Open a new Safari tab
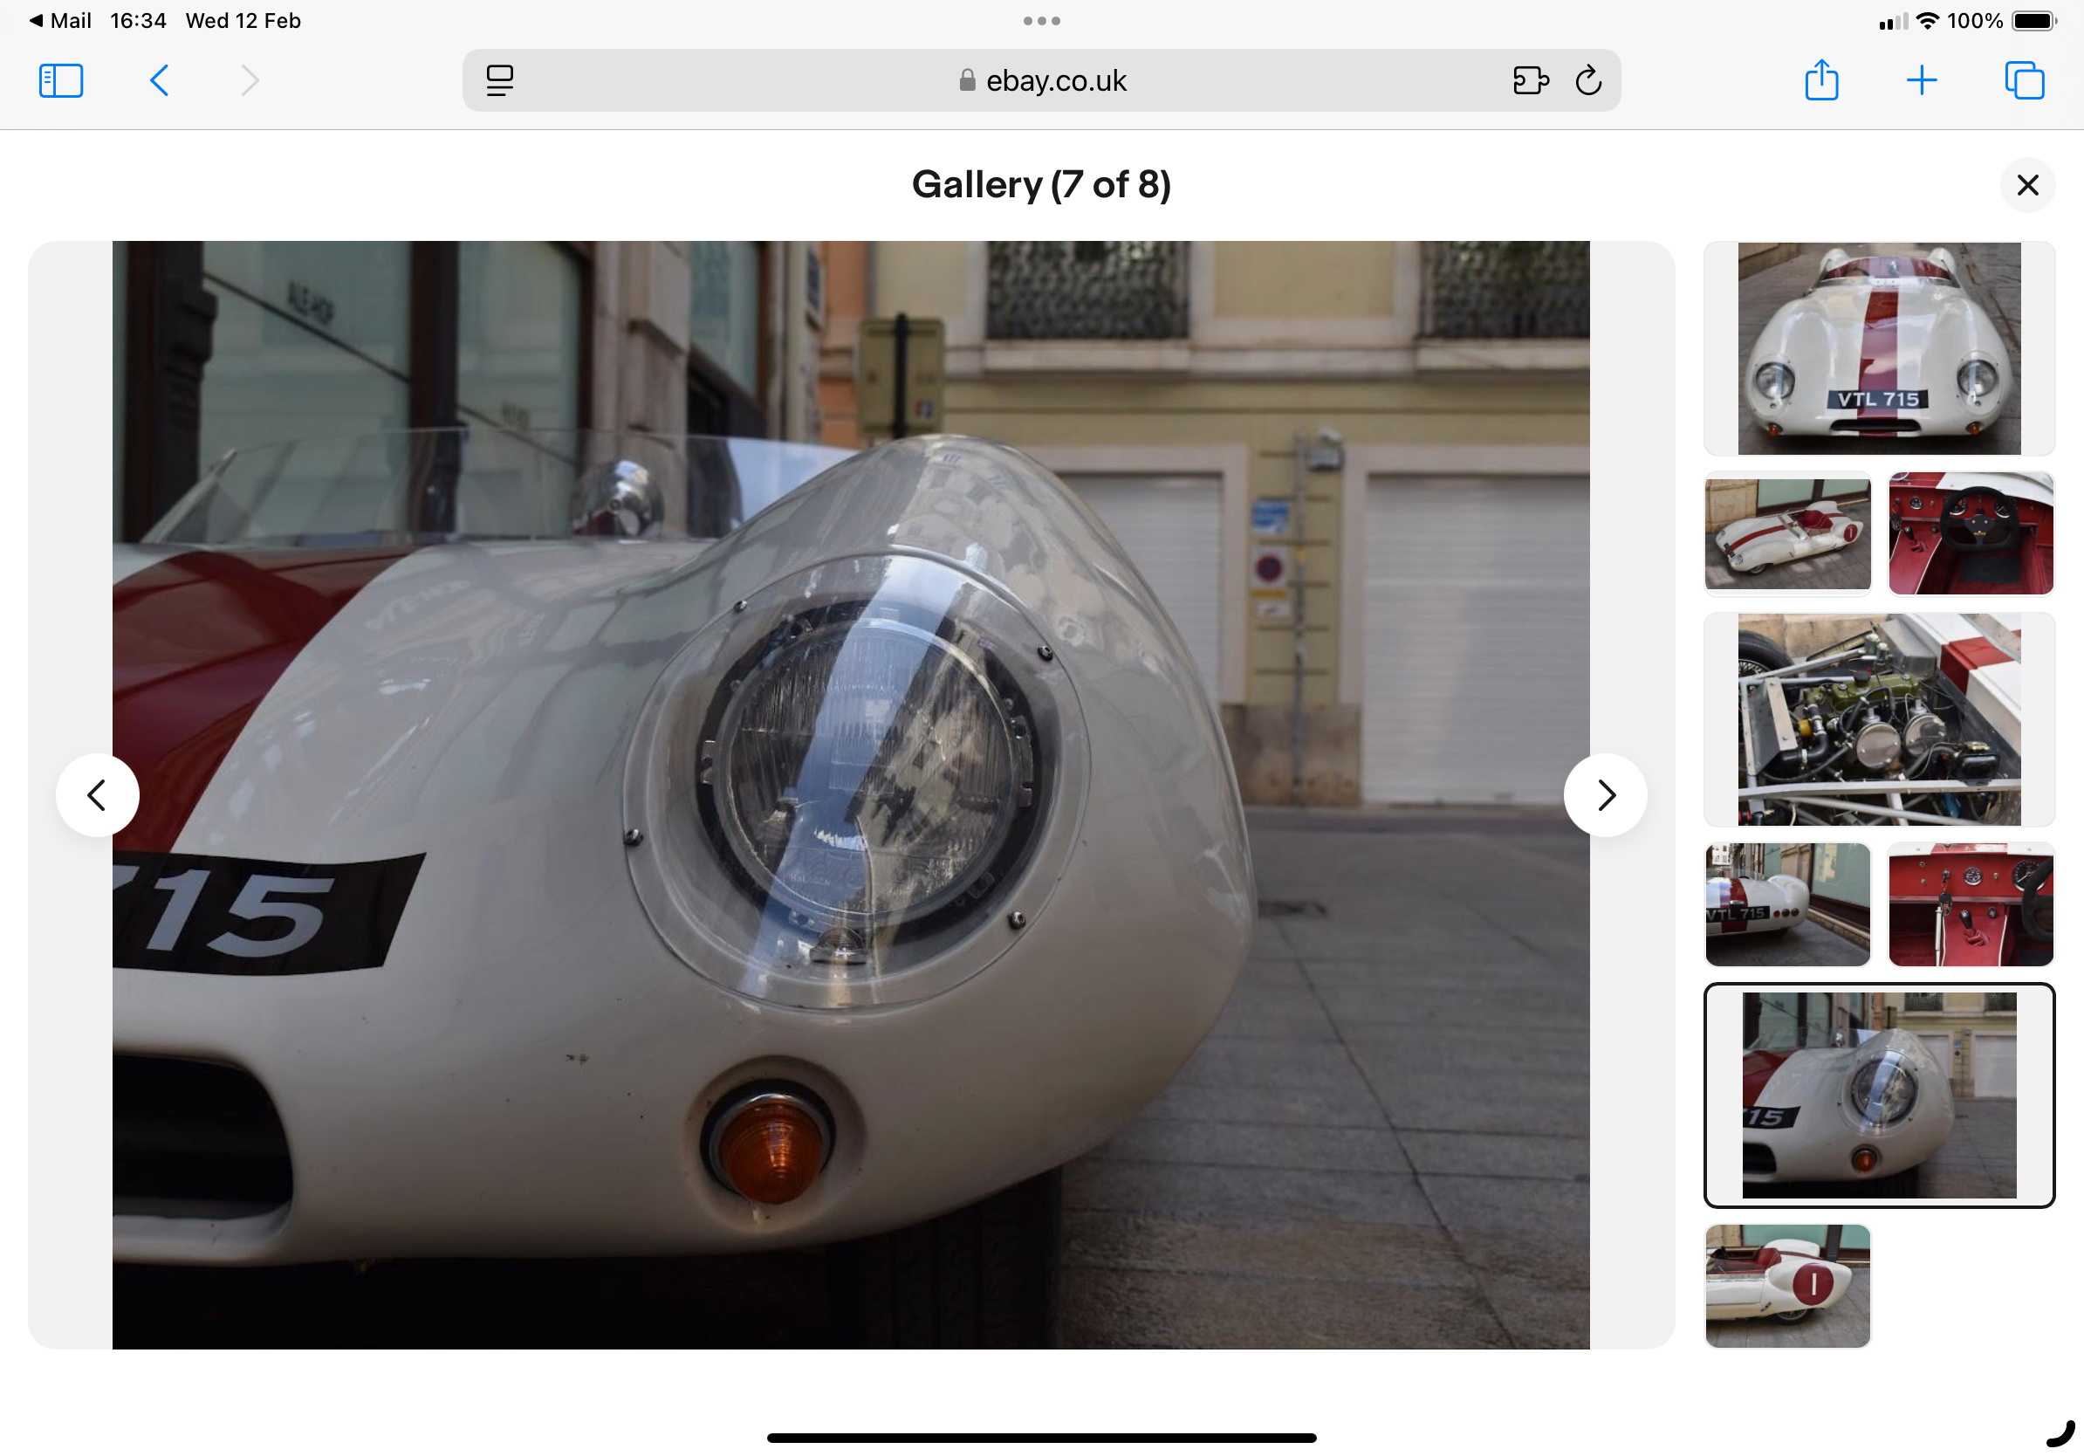Screen dimensions: 2084x1456 pos(1922,81)
